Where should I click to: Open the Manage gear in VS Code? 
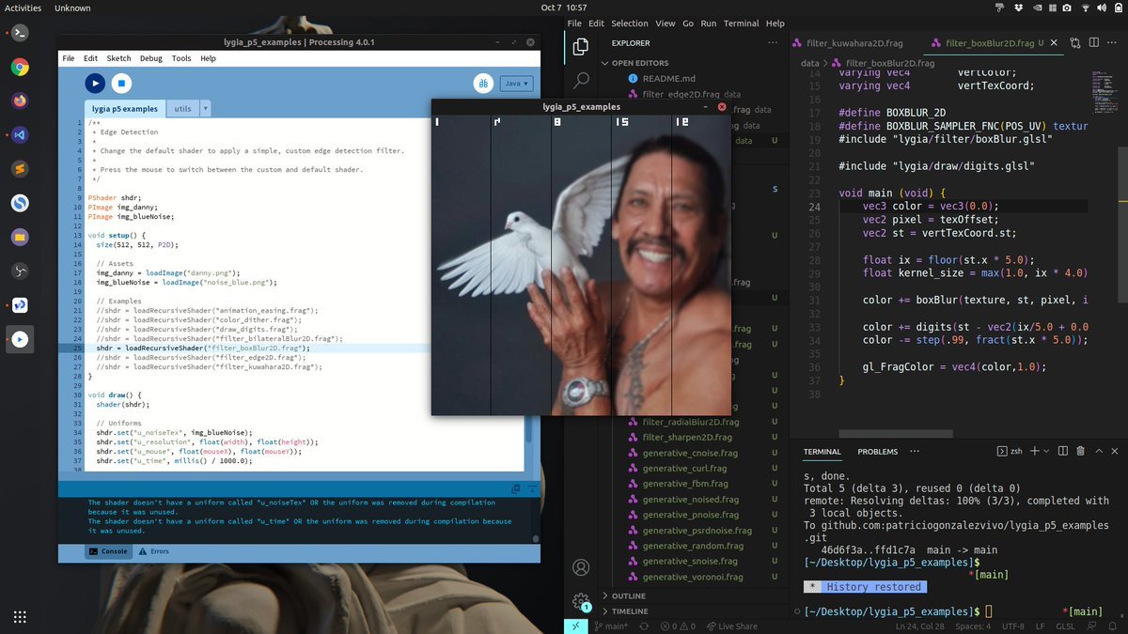[x=581, y=601]
